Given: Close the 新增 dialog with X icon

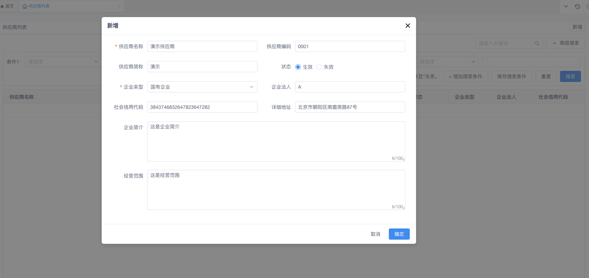Looking at the screenshot, I should pos(407,26).
